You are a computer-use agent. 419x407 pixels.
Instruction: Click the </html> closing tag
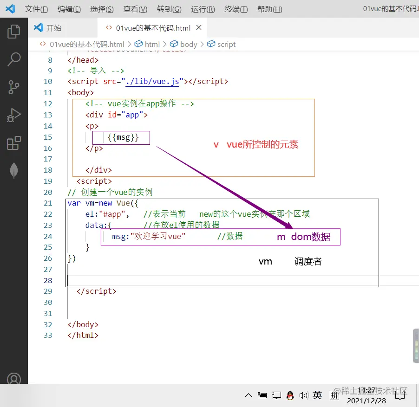coord(83,335)
